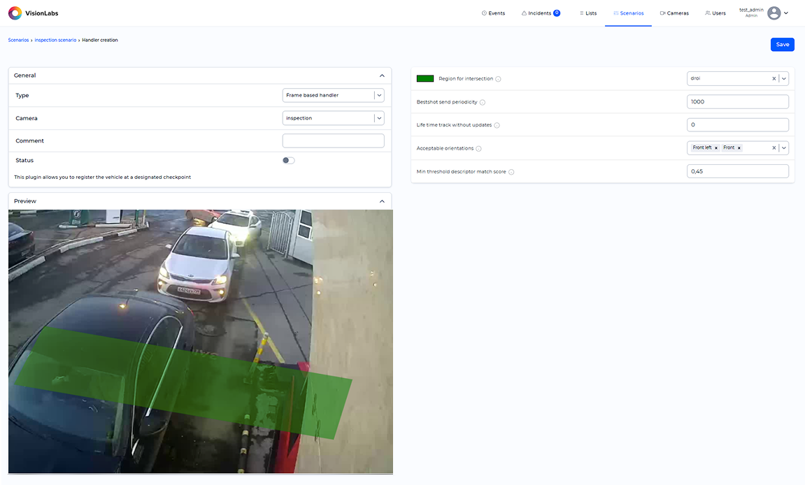
Task: Open the Type dropdown
Action: (x=378, y=95)
